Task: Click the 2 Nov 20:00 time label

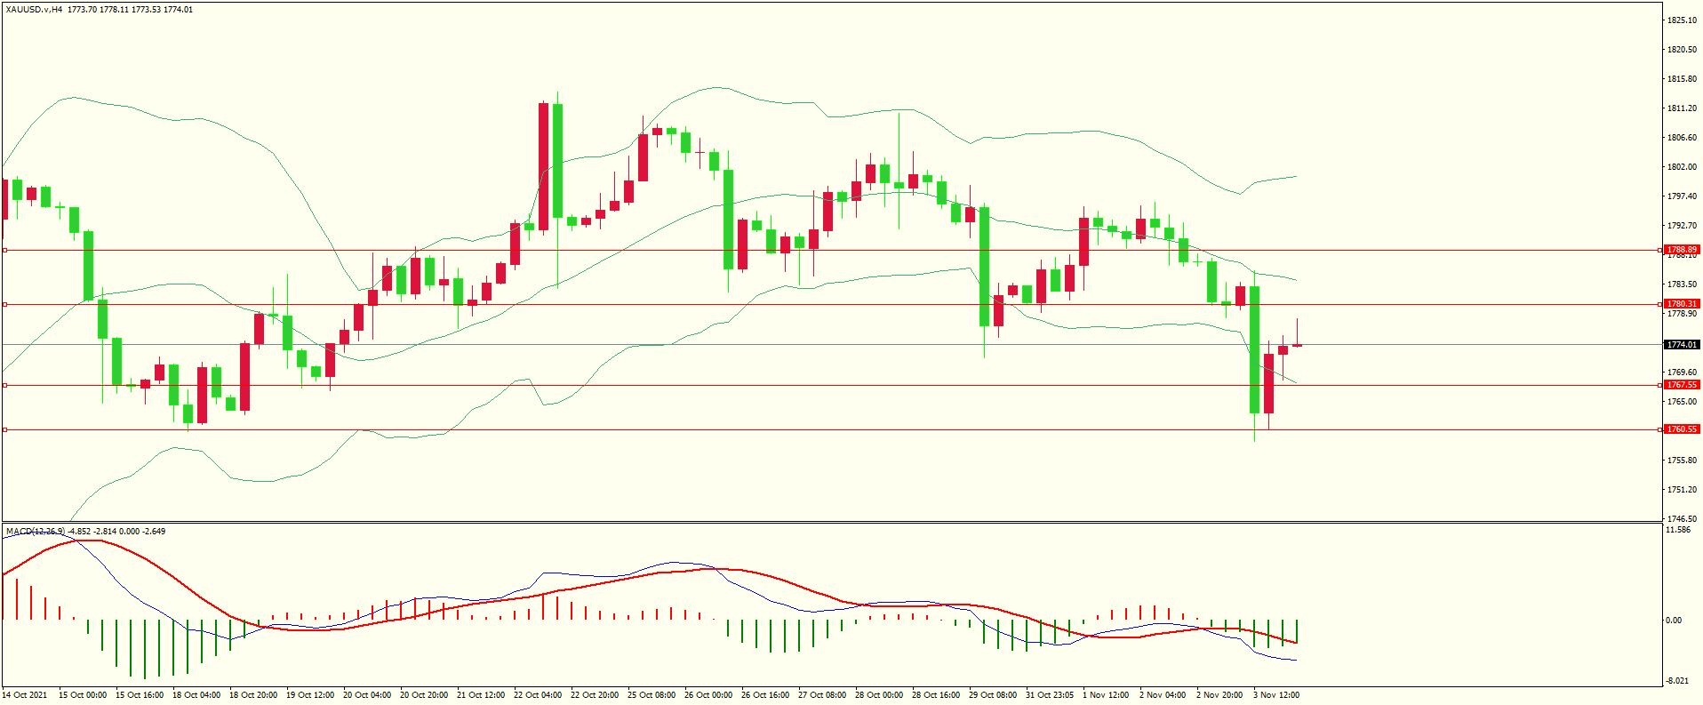Action: point(1219,695)
